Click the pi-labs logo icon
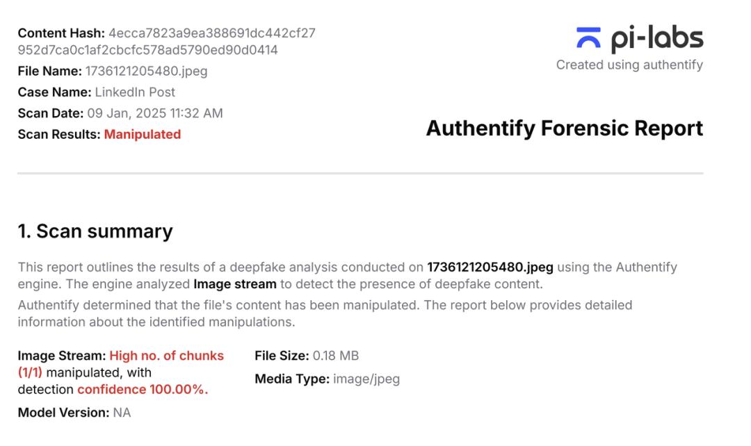Image resolution: width=751 pixels, height=446 pixels. [589, 38]
